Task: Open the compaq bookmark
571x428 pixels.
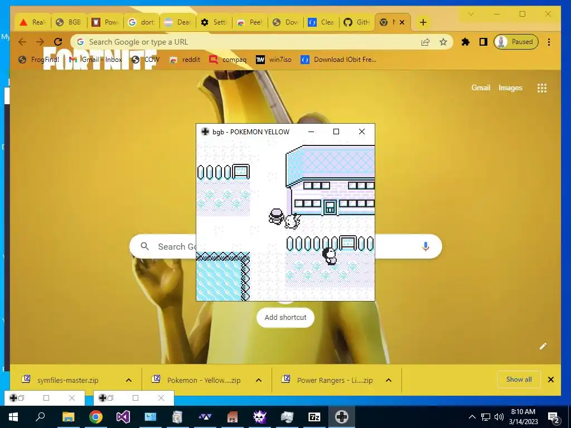Action: pyautogui.click(x=228, y=60)
